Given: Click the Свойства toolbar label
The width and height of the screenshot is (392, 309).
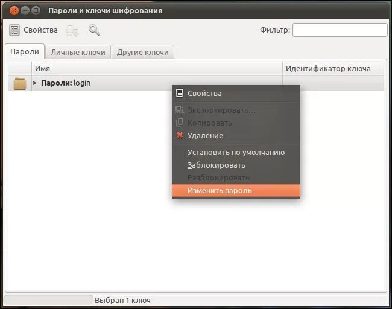Looking at the screenshot, I should point(40,30).
